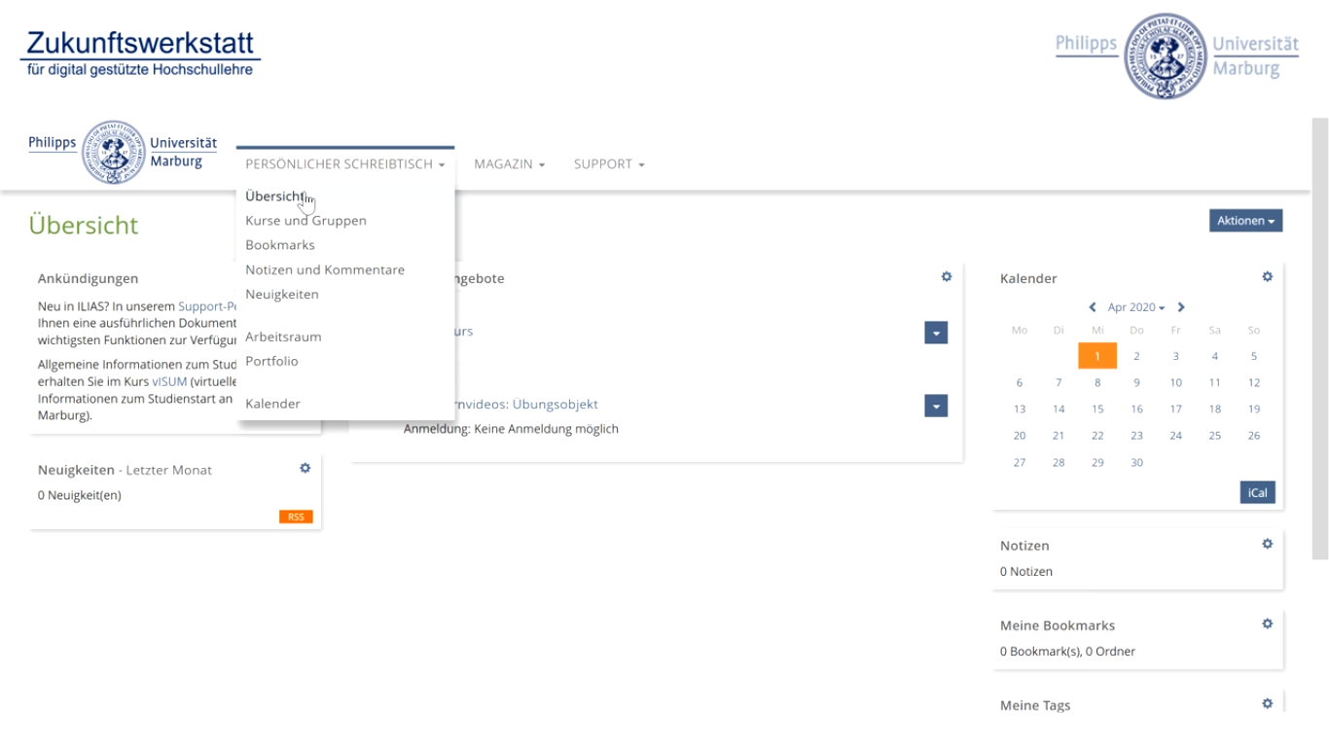Click the orange RSS feed badge
This screenshot has width=1329, height=747.
[x=296, y=517]
